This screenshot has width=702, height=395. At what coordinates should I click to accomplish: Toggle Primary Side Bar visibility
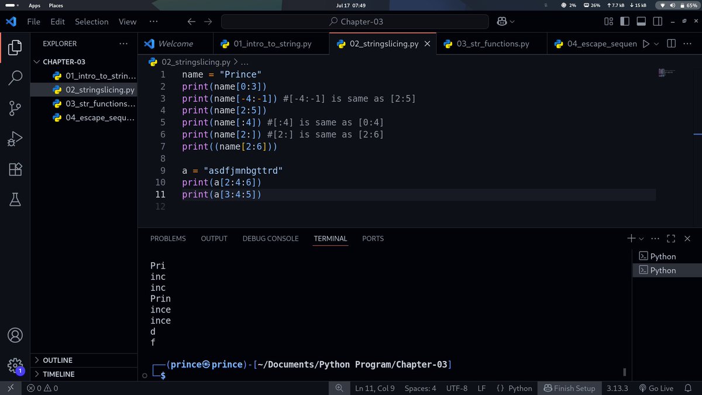click(x=624, y=22)
